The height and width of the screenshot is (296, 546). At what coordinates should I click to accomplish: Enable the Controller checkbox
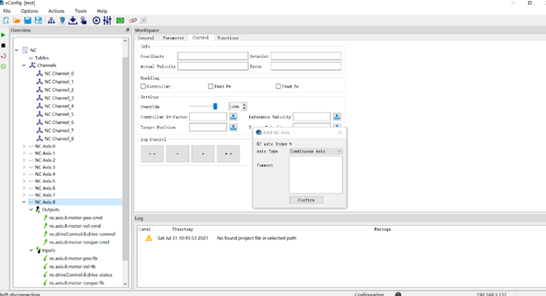[x=143, y=87]
